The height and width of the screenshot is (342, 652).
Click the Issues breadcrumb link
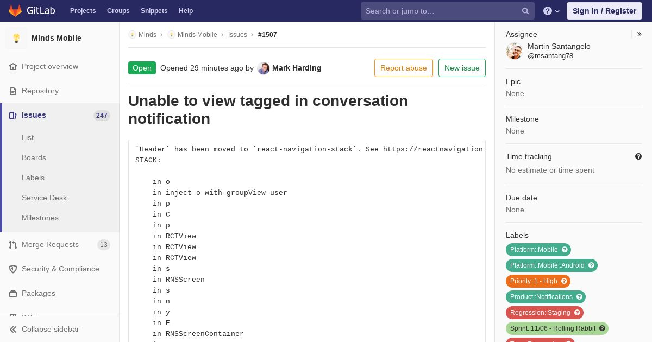coord(237,34)
